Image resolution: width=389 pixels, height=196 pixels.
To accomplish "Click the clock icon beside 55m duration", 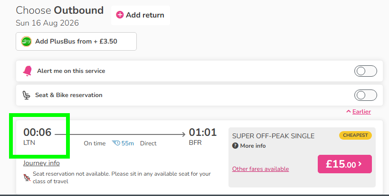I will [116, 143].
